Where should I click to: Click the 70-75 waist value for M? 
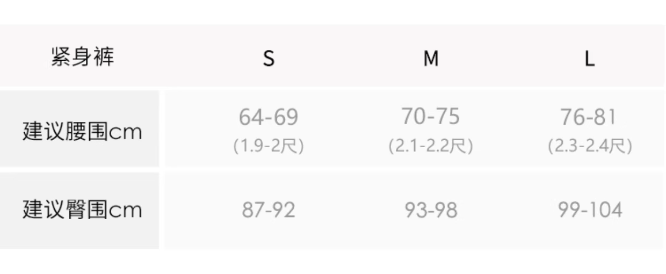click(431, 116)
